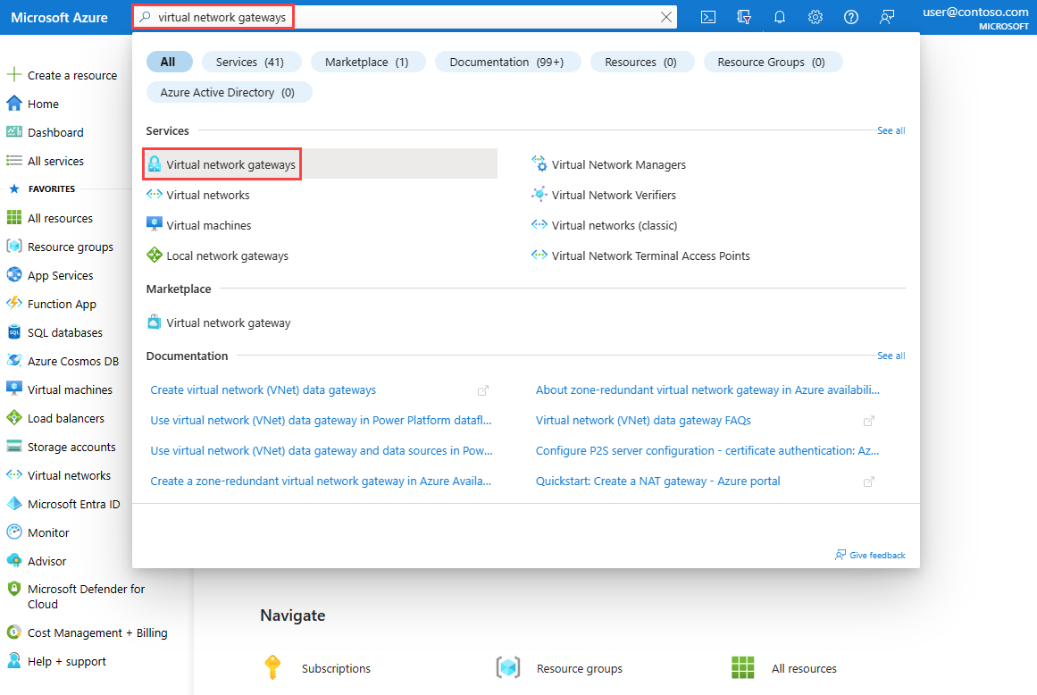Open the notifications bell

click(780, 17)
